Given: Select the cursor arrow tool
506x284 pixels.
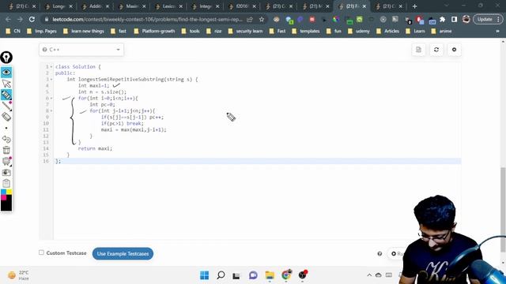Looking at the screenshot, I should pyautogui.click(x=6, y=84).
